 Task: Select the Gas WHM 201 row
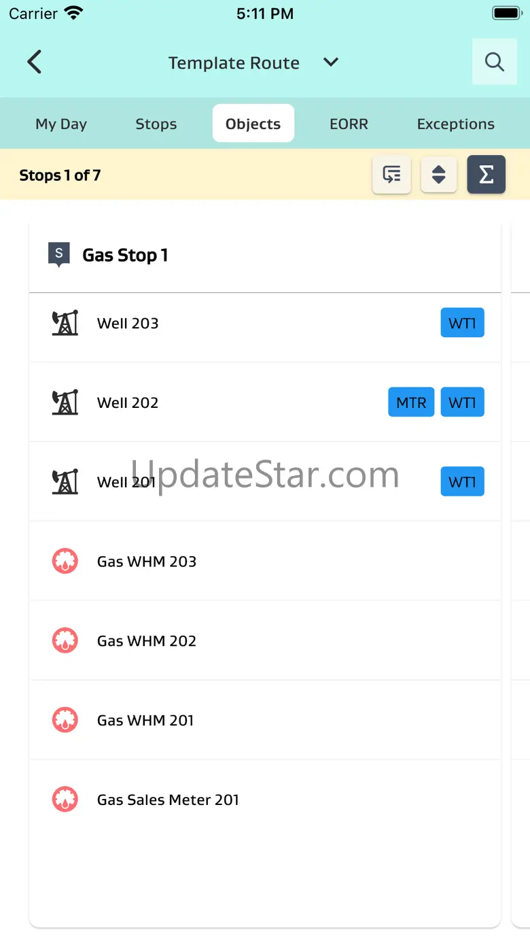pos(265,720)
